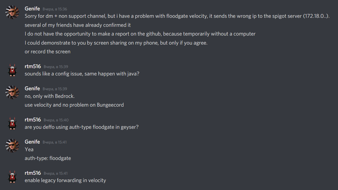Select the 'sounds like a config issue' message
This screenshot has width=338, height=190.
(x=82, y=74)
